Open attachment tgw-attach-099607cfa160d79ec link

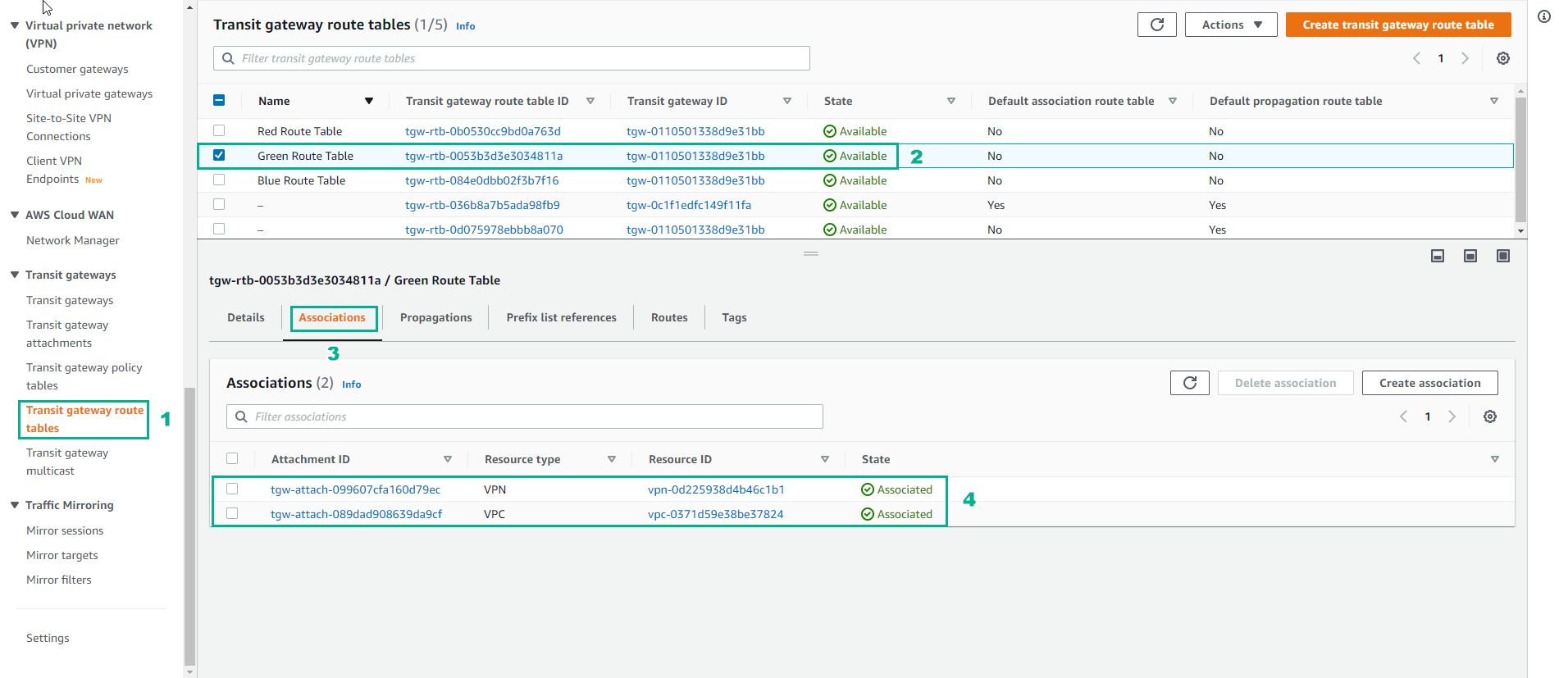[x=356, y=489]
